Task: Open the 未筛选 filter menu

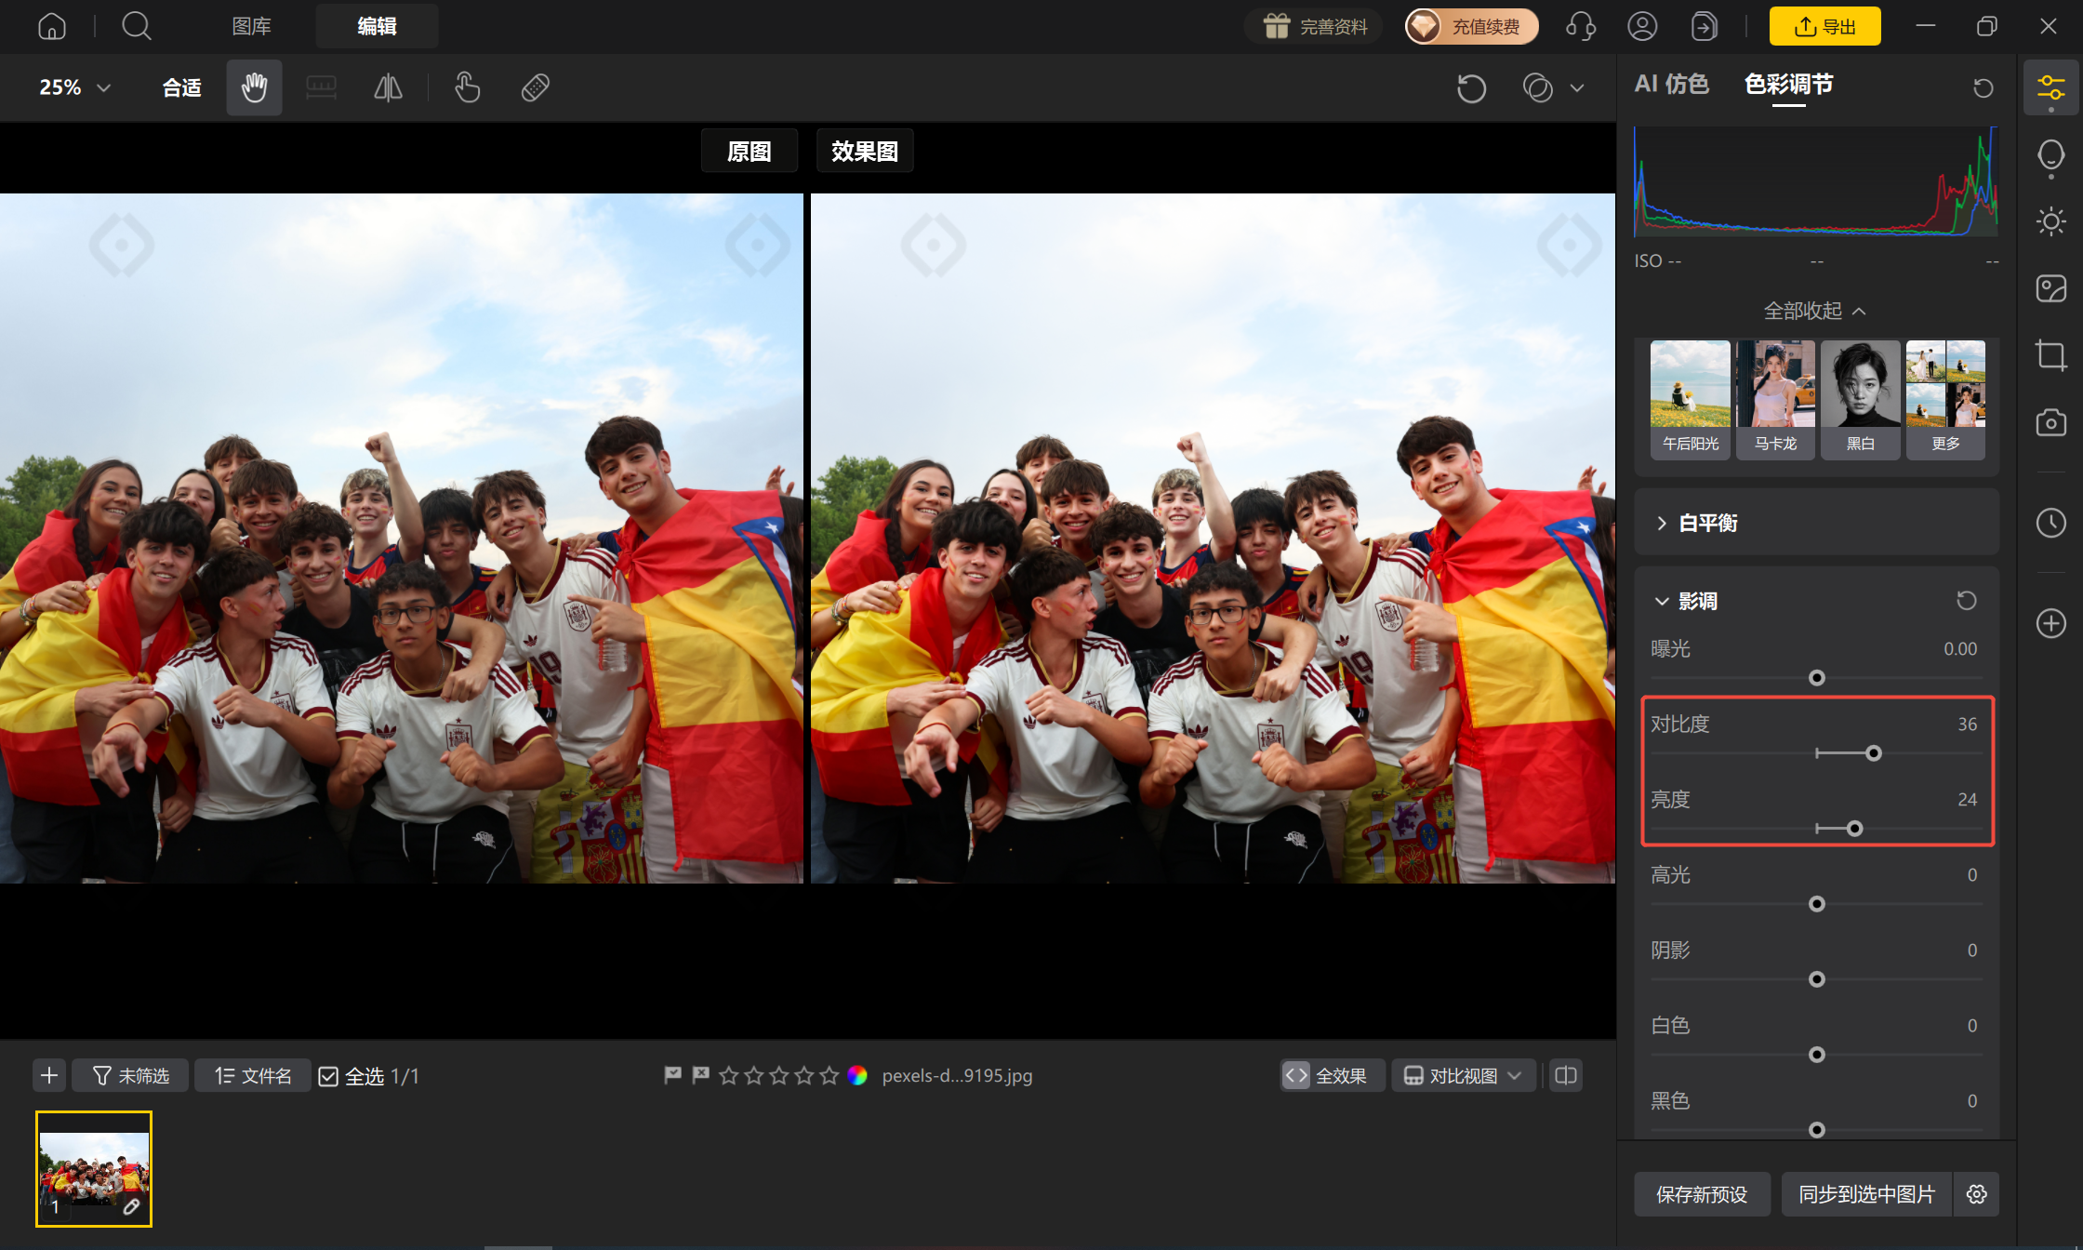Action: 130,1076
